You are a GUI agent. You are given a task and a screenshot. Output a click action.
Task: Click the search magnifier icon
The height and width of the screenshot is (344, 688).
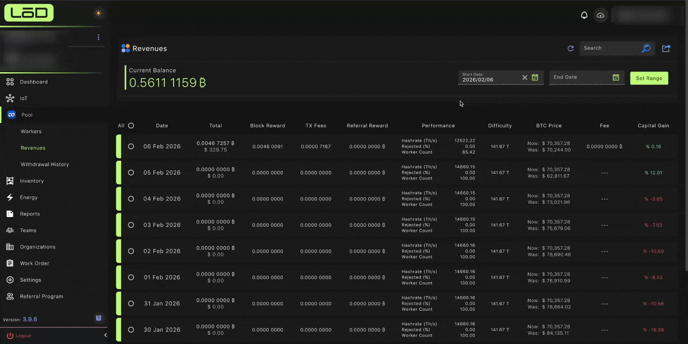coord(646,48)
